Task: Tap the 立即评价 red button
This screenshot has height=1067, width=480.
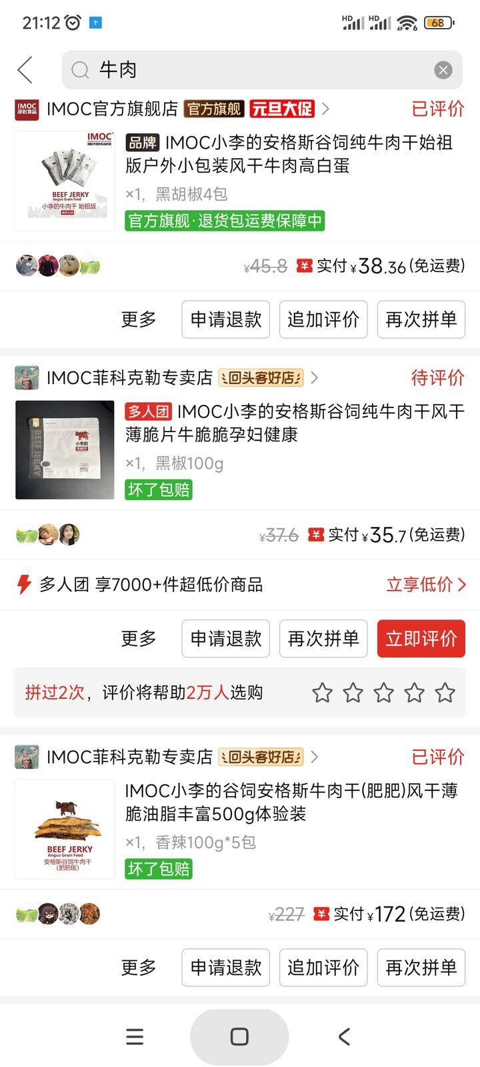Action: tap(421, 639)
